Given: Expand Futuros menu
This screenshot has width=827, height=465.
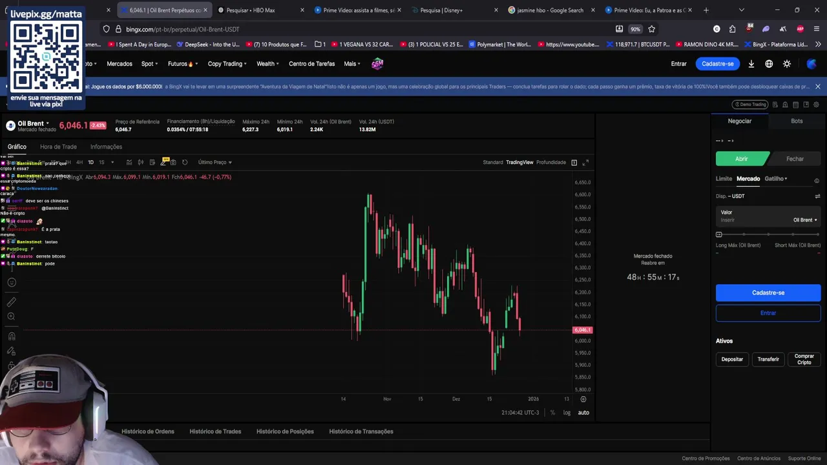Looking at the screenshot, I should pos(183,64).
